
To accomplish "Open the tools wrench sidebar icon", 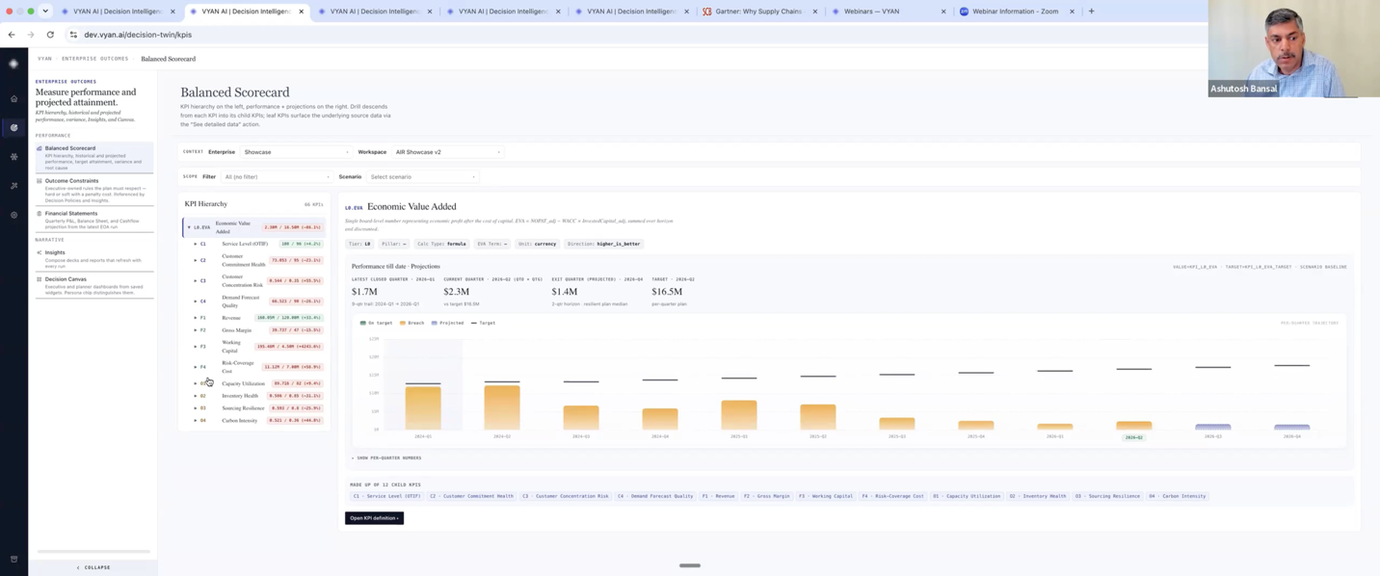I will coord(13,186).
